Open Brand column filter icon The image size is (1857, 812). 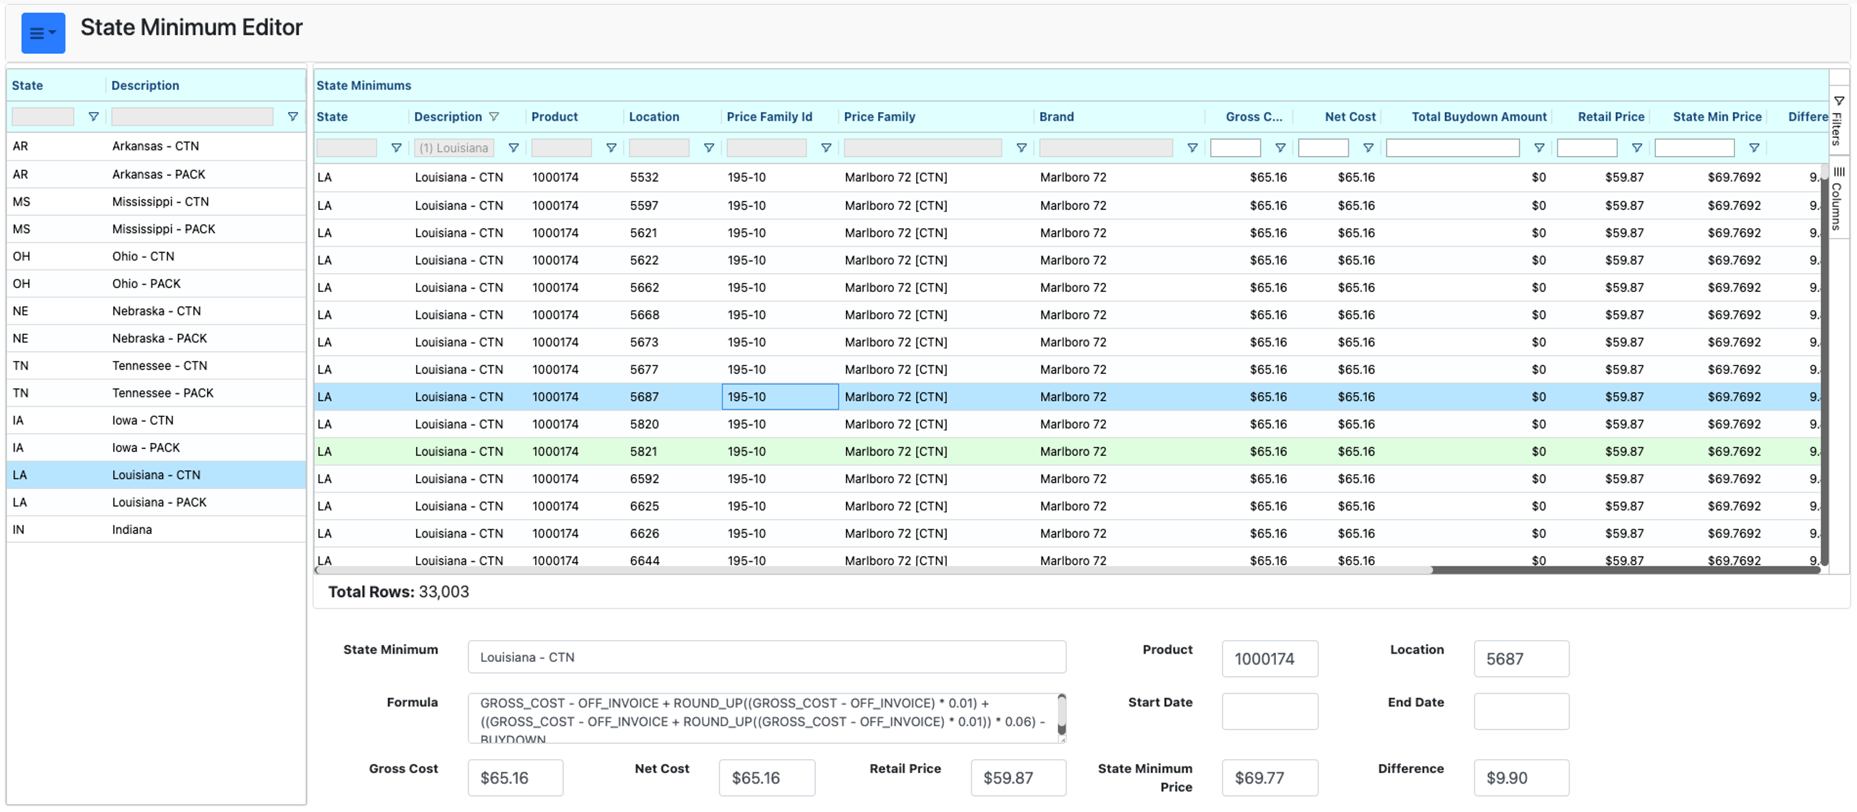pos(1192,147)
